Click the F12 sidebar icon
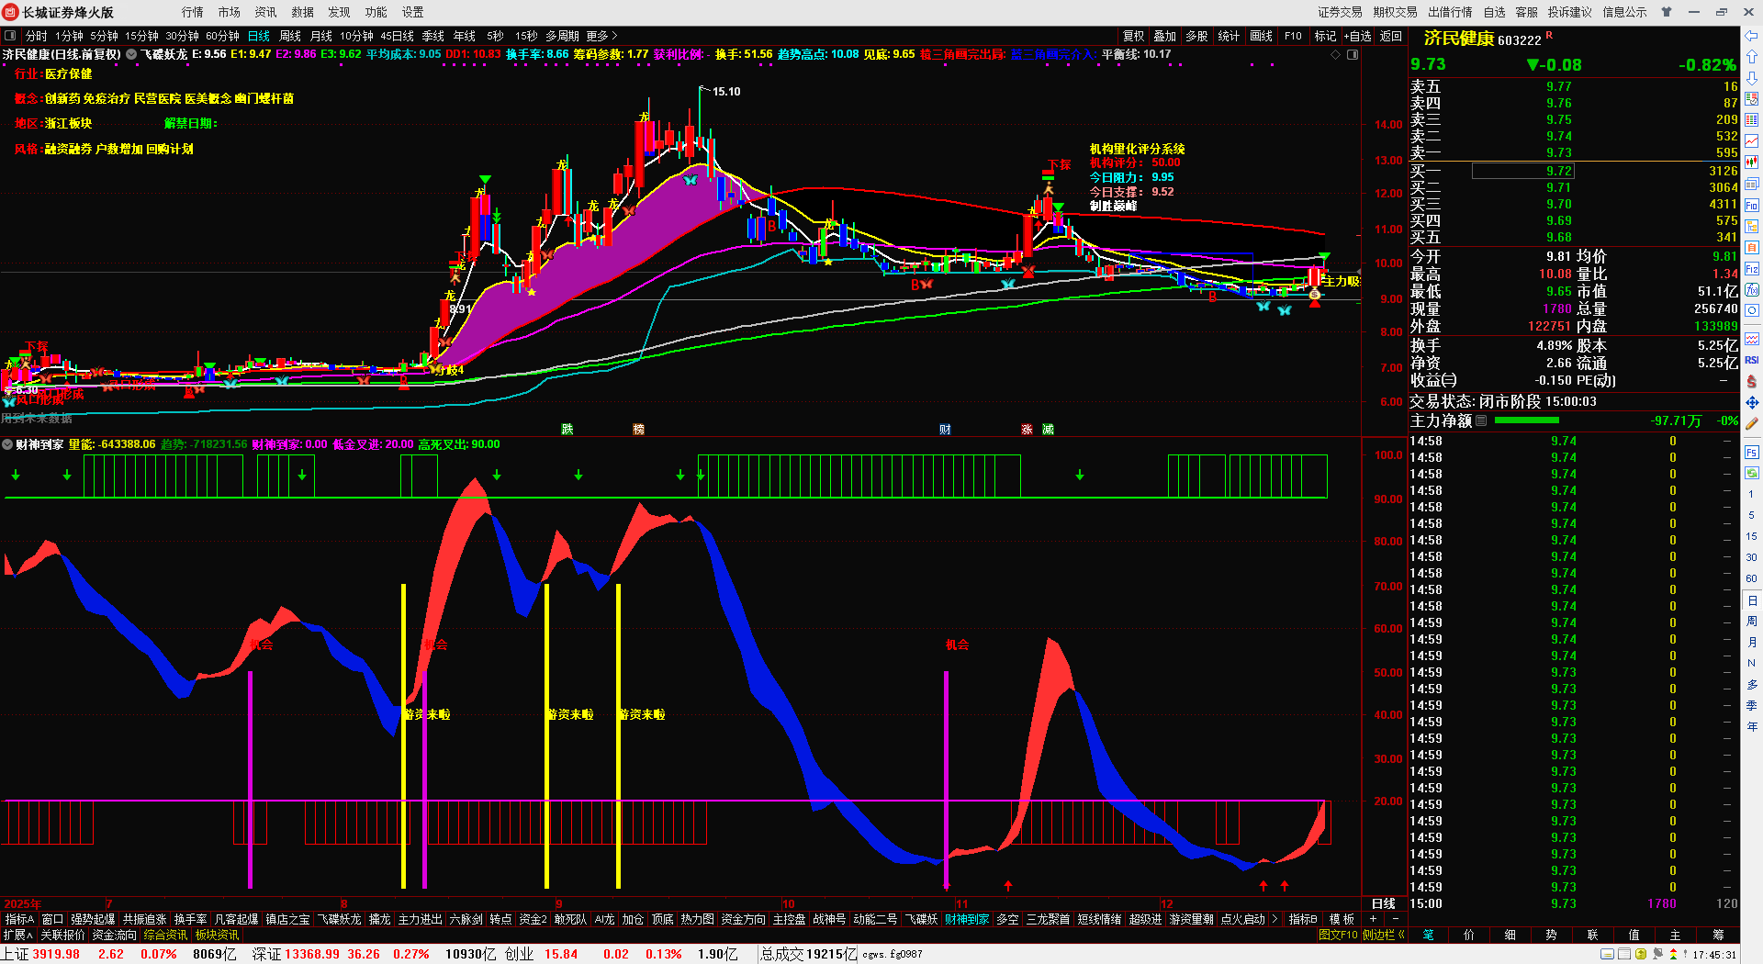This screenshot has width=1763, height=964. [x=1752, y=269]
